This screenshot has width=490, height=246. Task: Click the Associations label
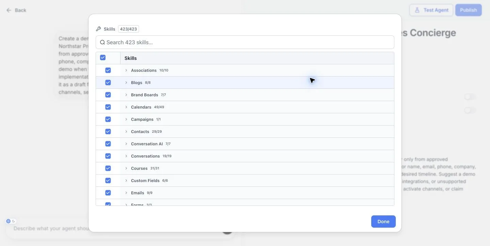click(x=144, y=70)
